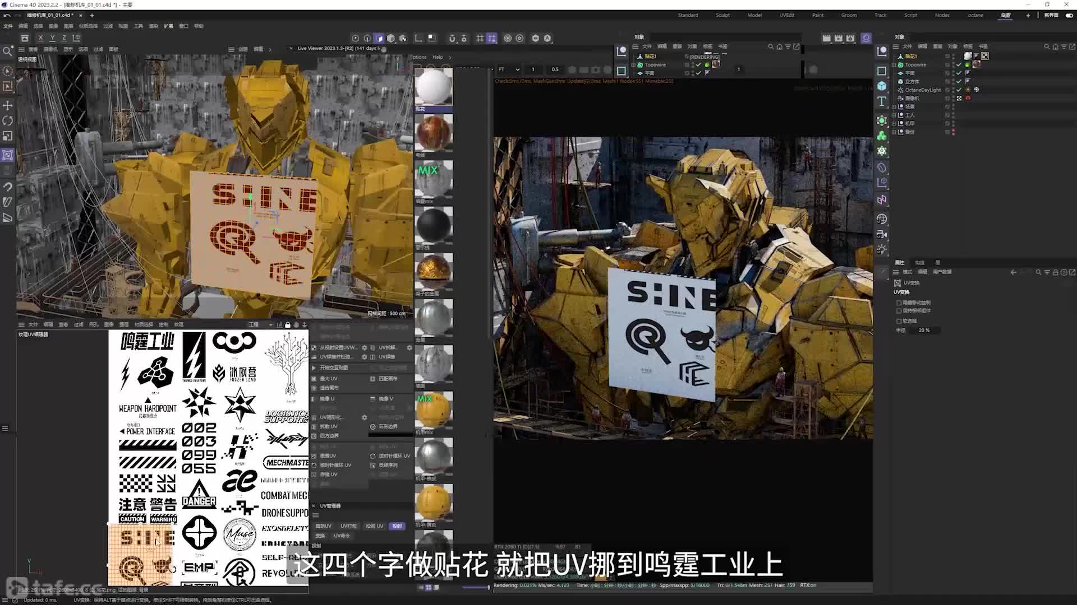
Task: Toggle second checkbox under UV变换
Action: coord(899,310)
